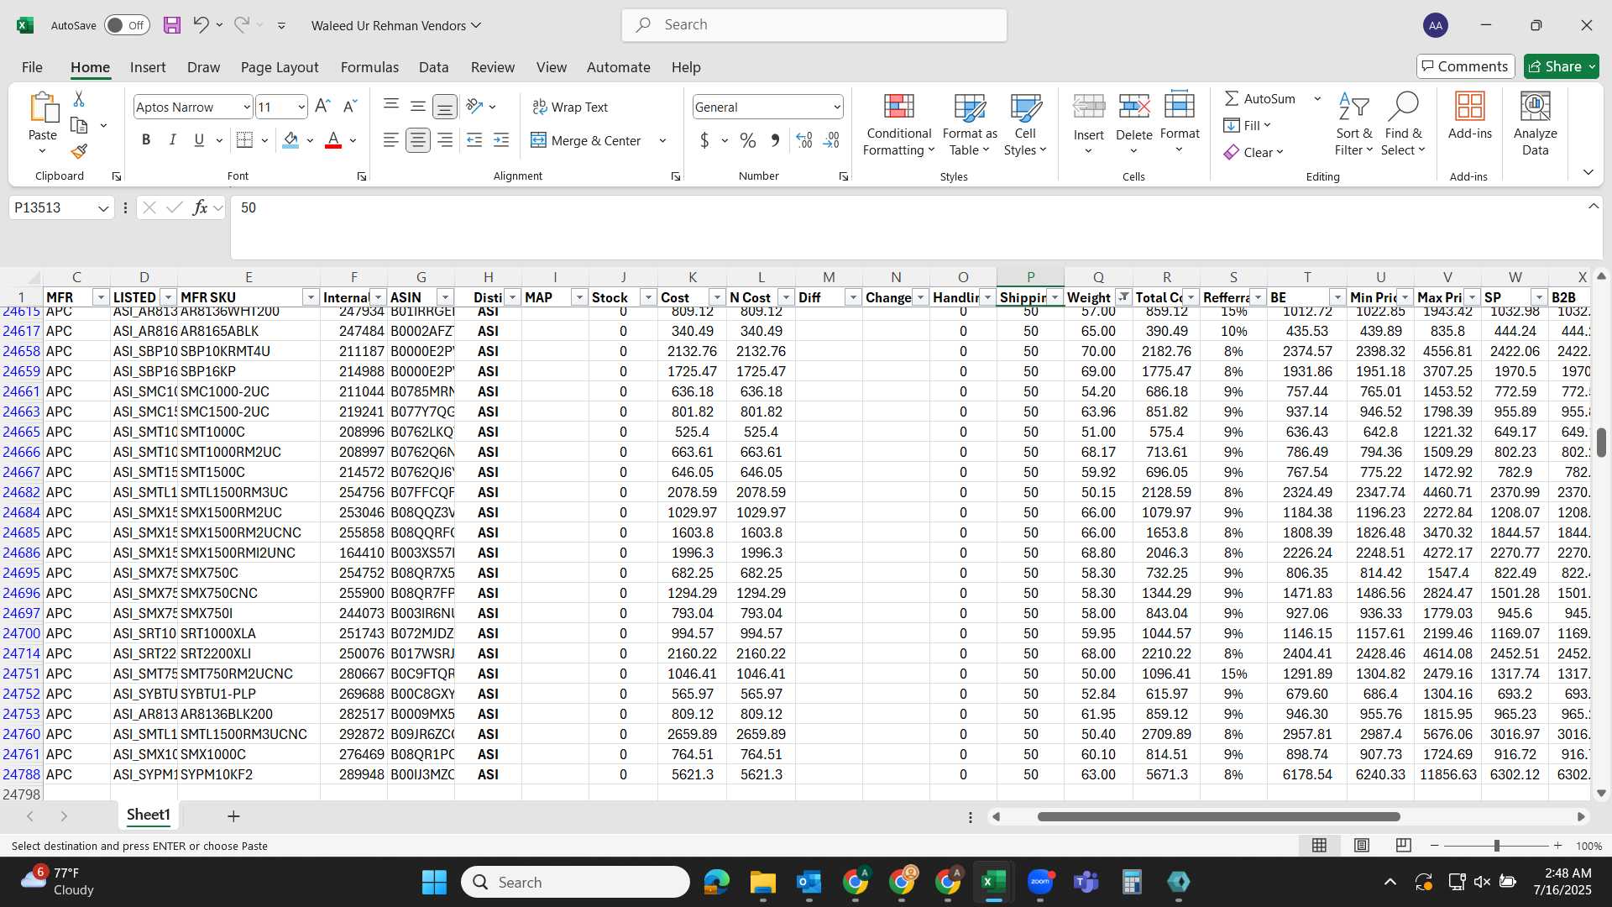Switch to Page Break Preview view
This screenshot has height=907, width=1612.
tap(1403, 846)
